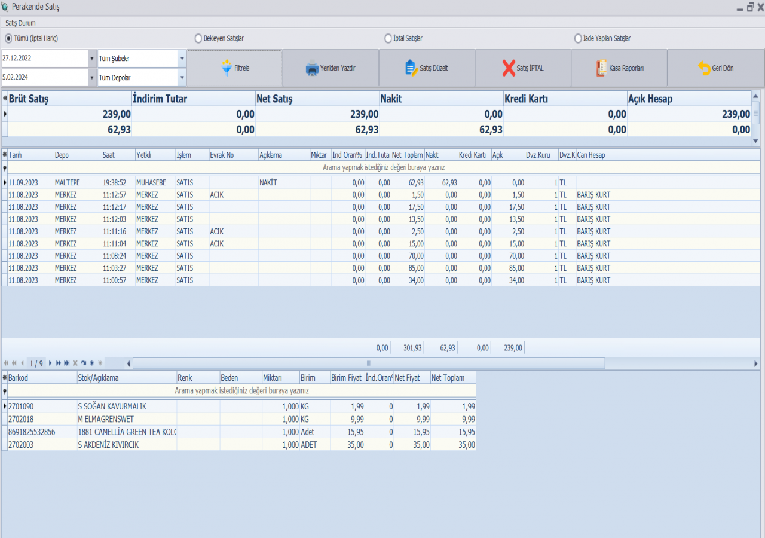The height and width of the screenshot is (538, 765).
Task: Click asterisk icon beside Tarih column header
Action: 5,155
